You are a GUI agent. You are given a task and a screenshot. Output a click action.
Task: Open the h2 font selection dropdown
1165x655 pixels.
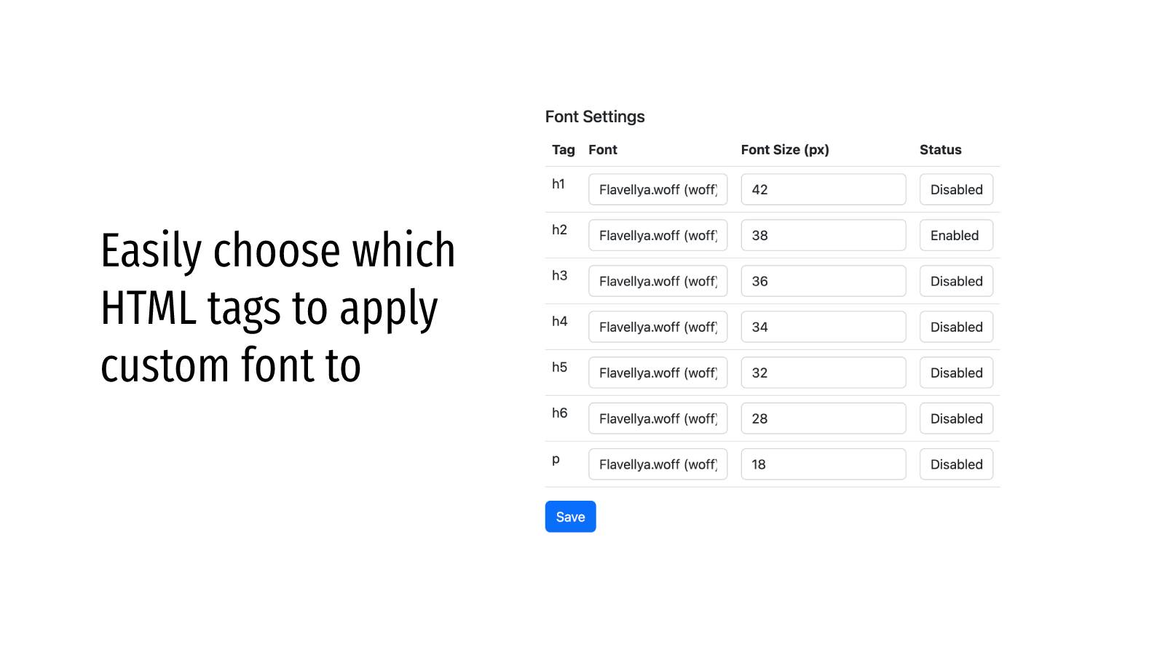pyautogui.click(x=657, y=235)
